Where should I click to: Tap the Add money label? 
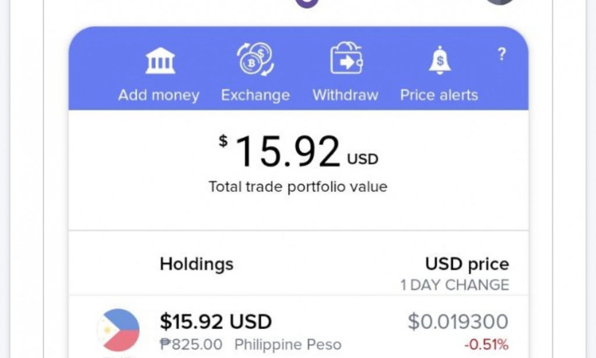click(158, 95)
